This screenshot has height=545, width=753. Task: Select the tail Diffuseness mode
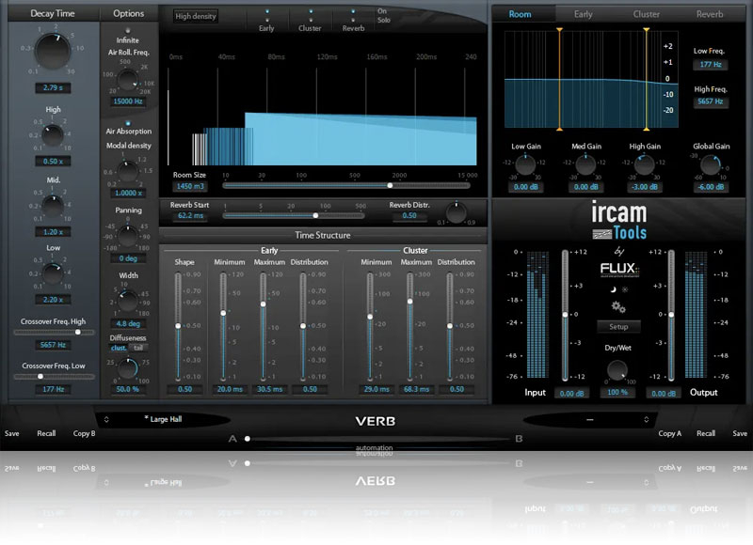pos(138,348)
